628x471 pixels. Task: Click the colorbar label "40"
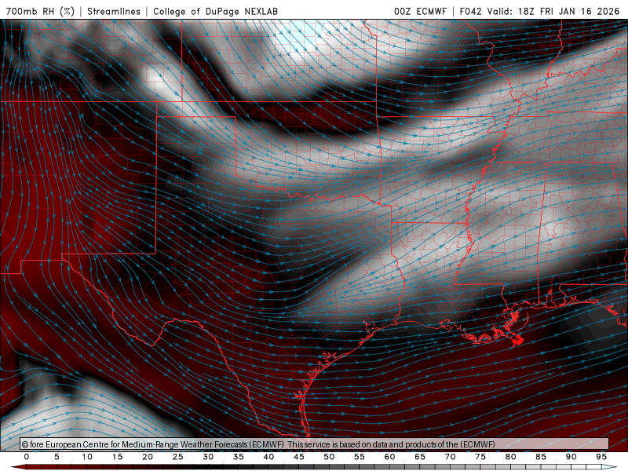tap(268, 457)
